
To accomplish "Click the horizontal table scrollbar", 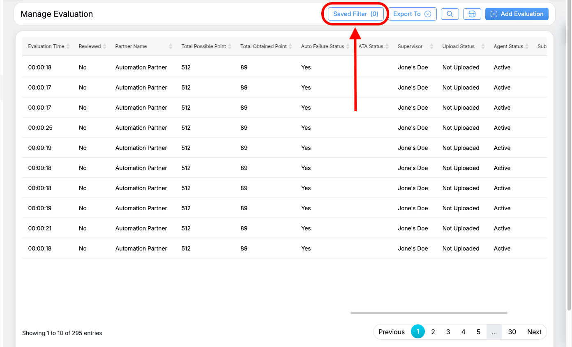I will click(429, 313).
